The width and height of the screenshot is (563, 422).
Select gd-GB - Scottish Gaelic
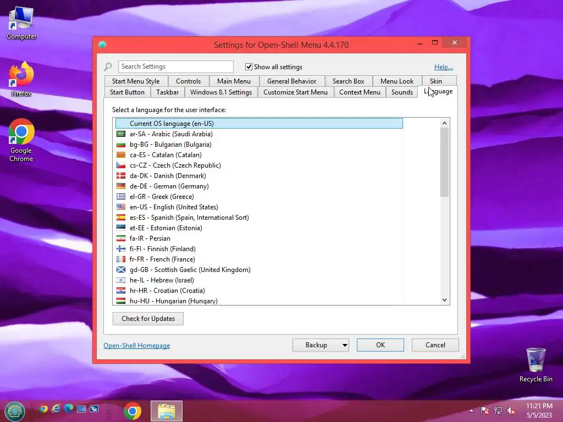259,269
